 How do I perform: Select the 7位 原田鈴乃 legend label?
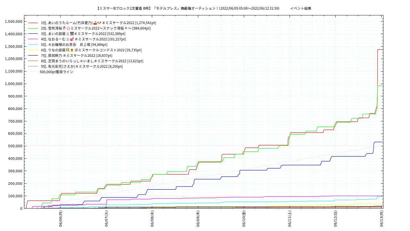coord(76,56)
